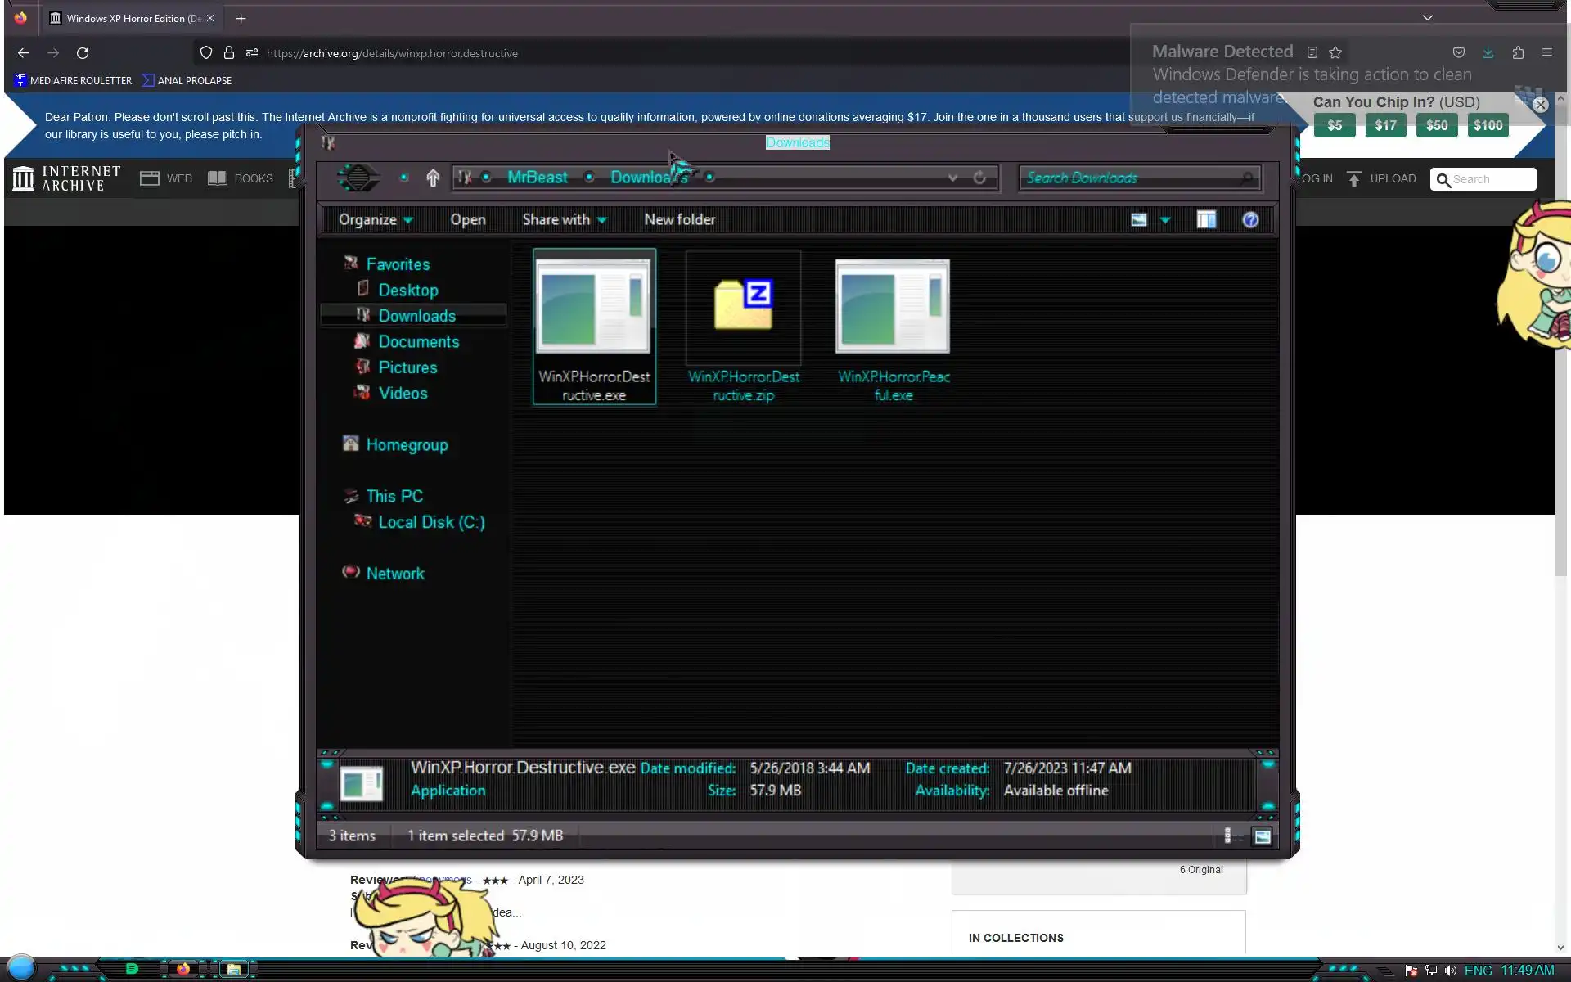Open the Share with dropdown

pyautogui.click(x=564, y=219)
